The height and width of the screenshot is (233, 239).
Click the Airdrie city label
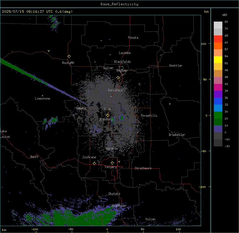(x=112, y=149)
